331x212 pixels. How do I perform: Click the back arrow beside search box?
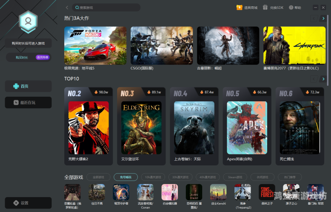(67, 8)
